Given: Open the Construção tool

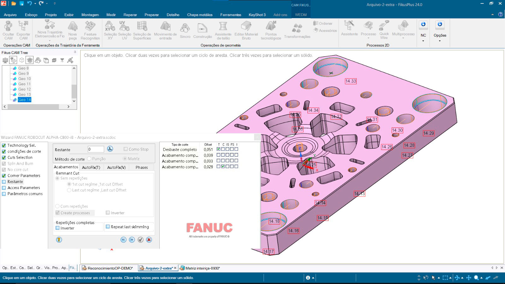Looking at the screenshot, I should [202, 30].
